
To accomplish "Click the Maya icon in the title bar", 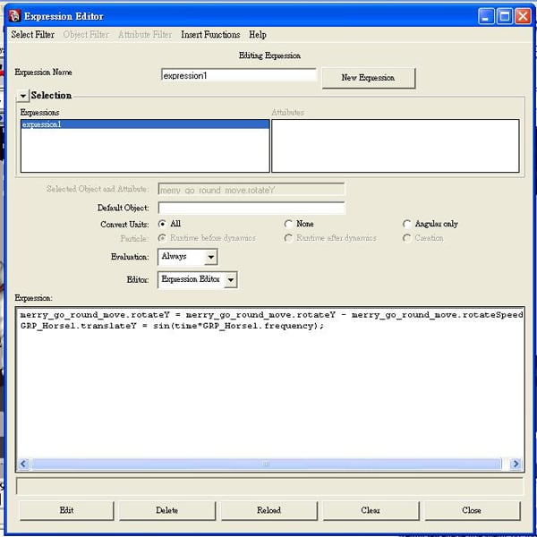I will (x=14, y=16).
